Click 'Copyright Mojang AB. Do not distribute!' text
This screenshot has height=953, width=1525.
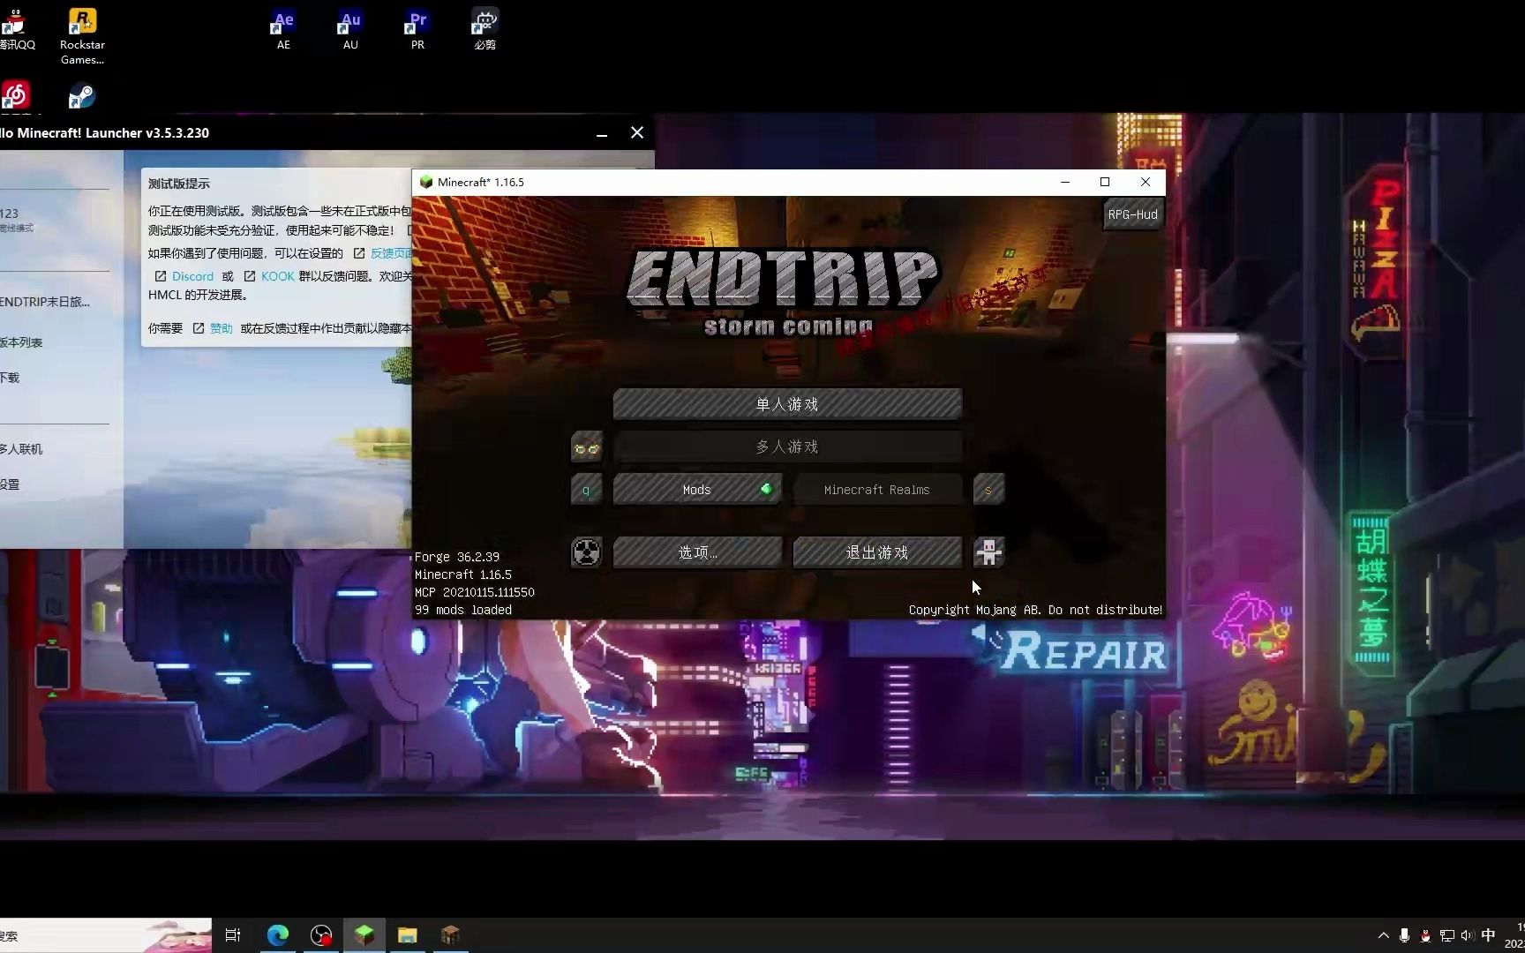point(1035,610)
